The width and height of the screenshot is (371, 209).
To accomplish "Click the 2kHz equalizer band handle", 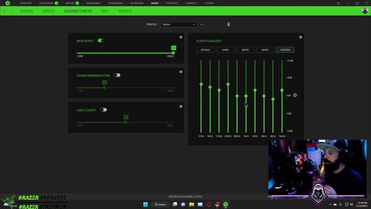I will (255, 90).
